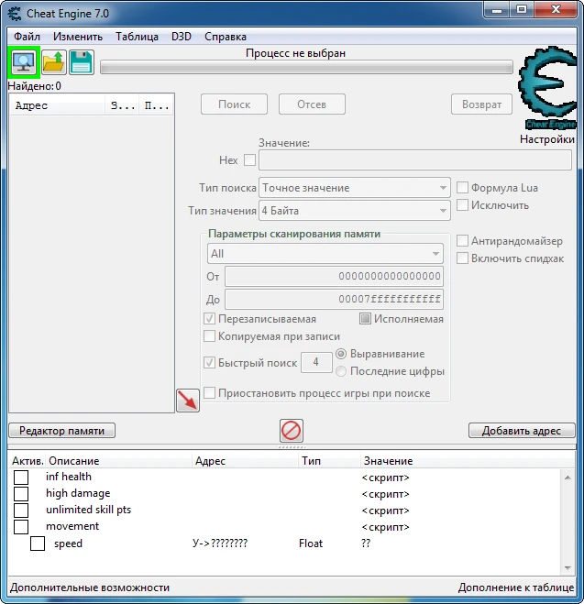Open the All memory region dropdown

pos(325,254)
